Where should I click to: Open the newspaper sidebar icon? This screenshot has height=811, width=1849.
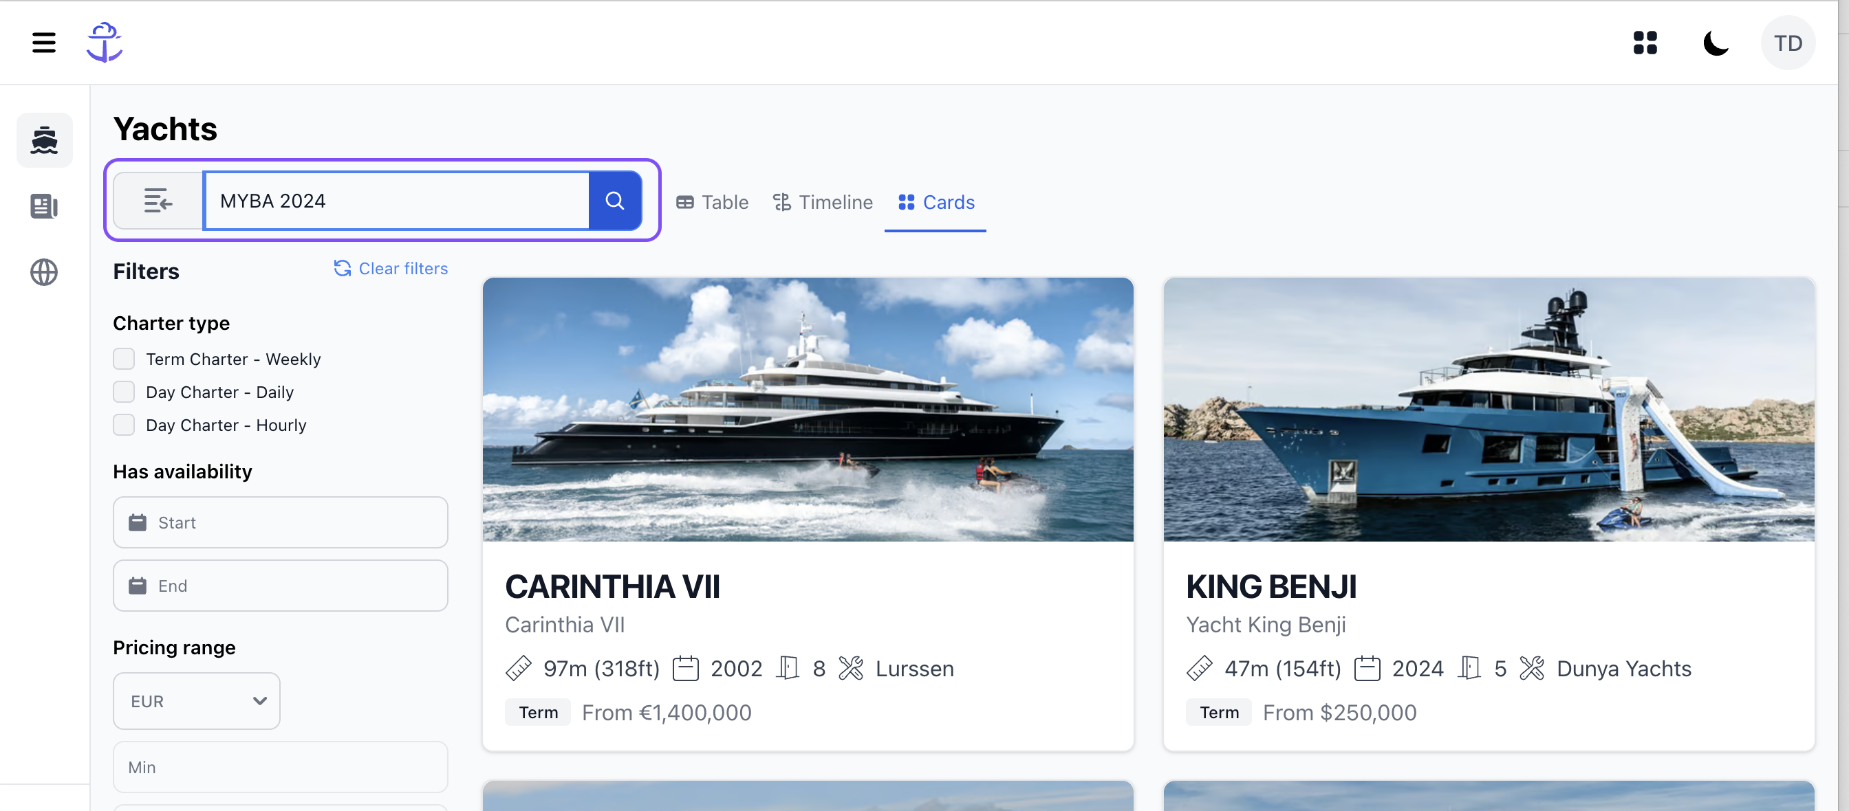(x=45, y=206)
